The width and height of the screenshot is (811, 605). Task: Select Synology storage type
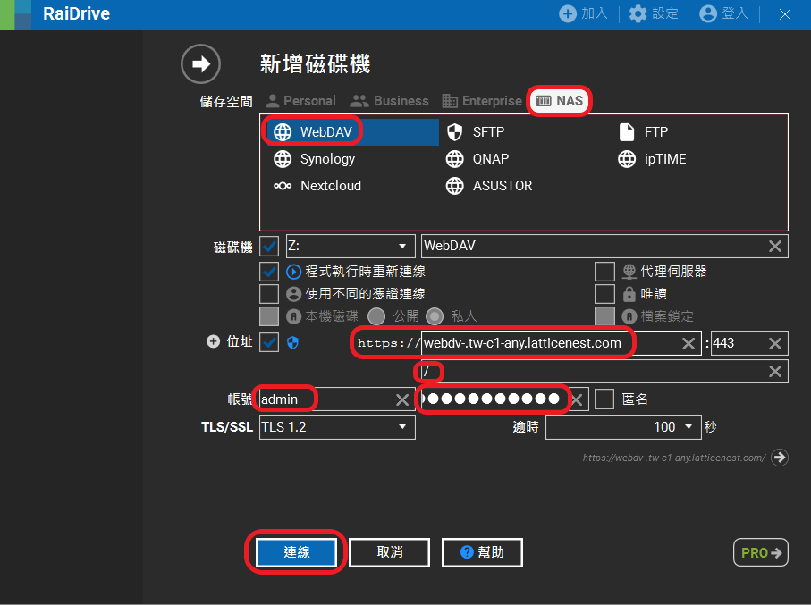pyautogui.click(x=315, y=159)
